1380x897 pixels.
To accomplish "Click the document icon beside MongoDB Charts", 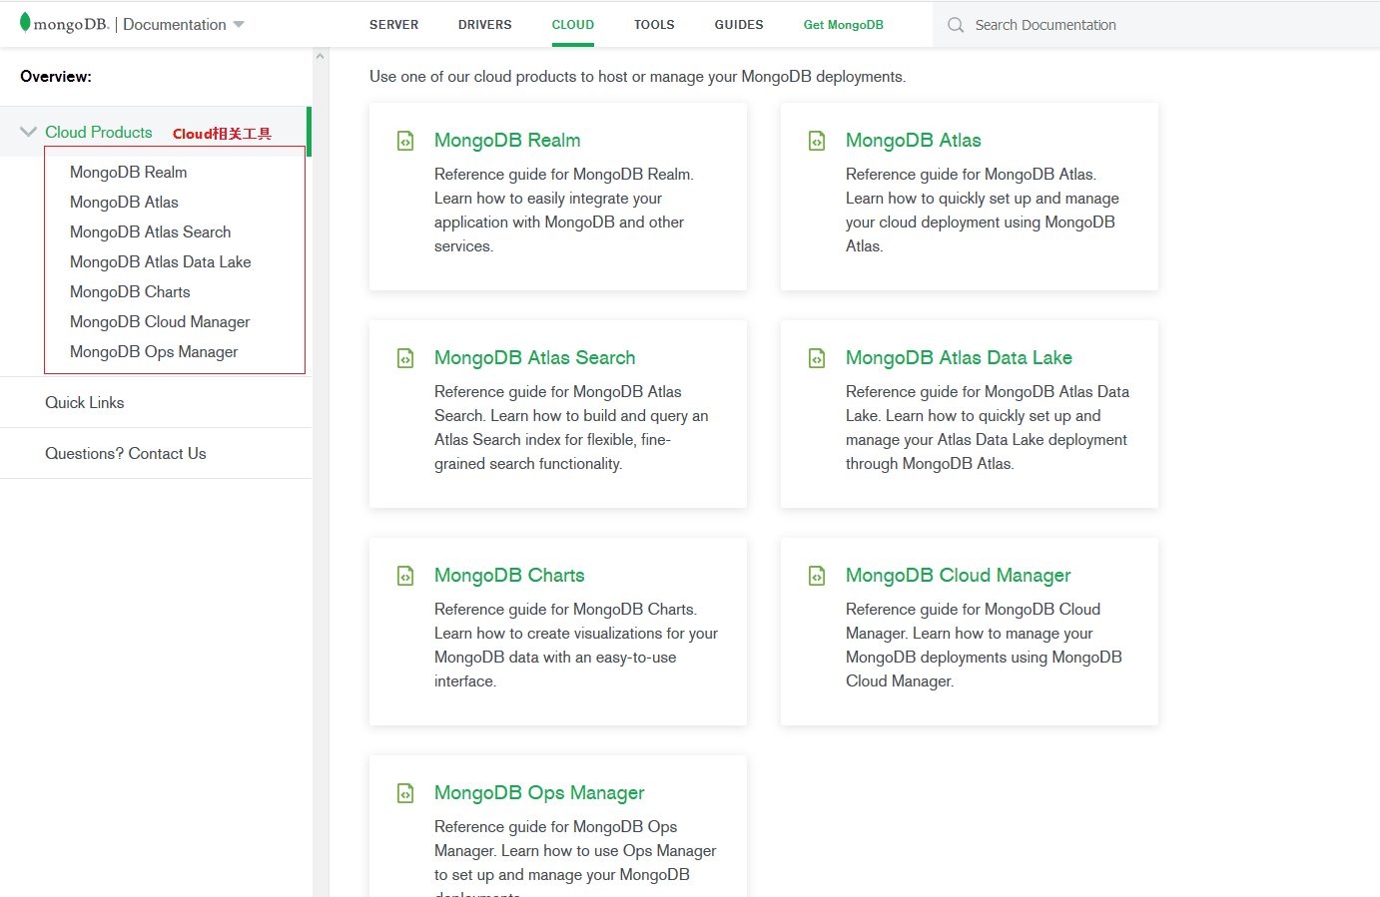I will coord(405,576).
